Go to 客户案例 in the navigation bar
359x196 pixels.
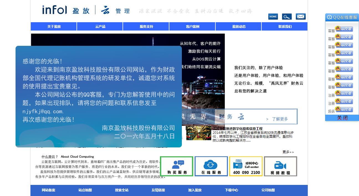pos(192,27)
